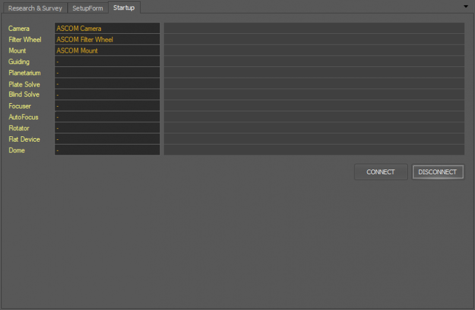Click the Camera row status box
The height and width of the screenshot is (310, 475).
click(x=314, y=28)
